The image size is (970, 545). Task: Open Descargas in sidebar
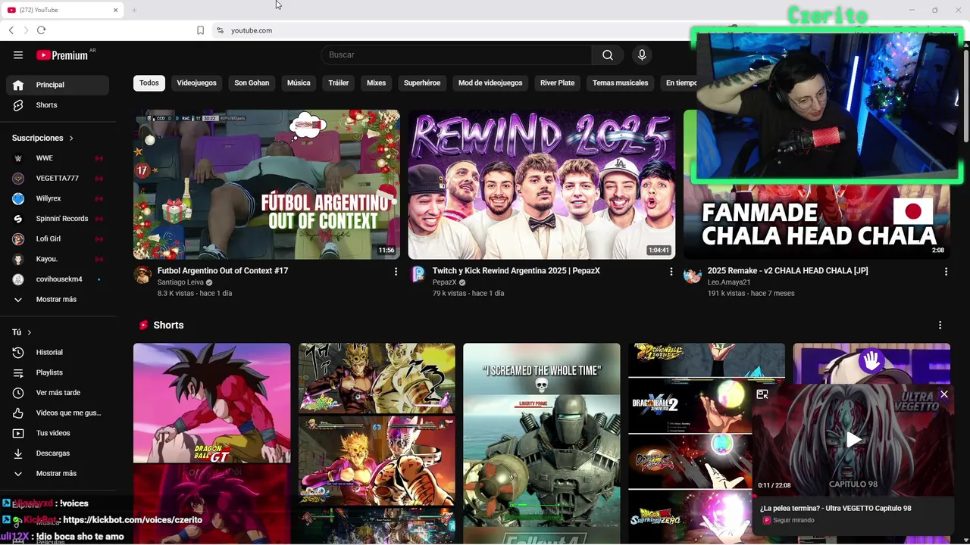(x=58, y=453)
